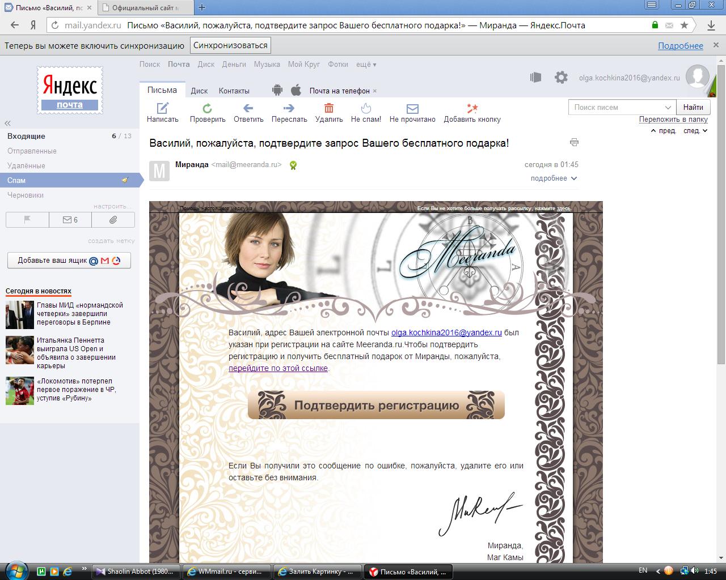Click the Синхронизоваться button

(230, 45)
